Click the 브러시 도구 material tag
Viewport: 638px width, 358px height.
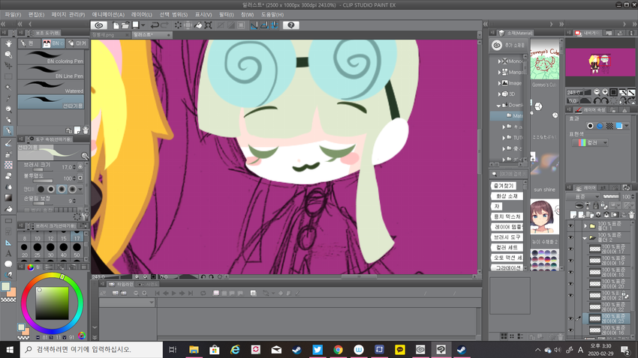(x=507, y=237)
